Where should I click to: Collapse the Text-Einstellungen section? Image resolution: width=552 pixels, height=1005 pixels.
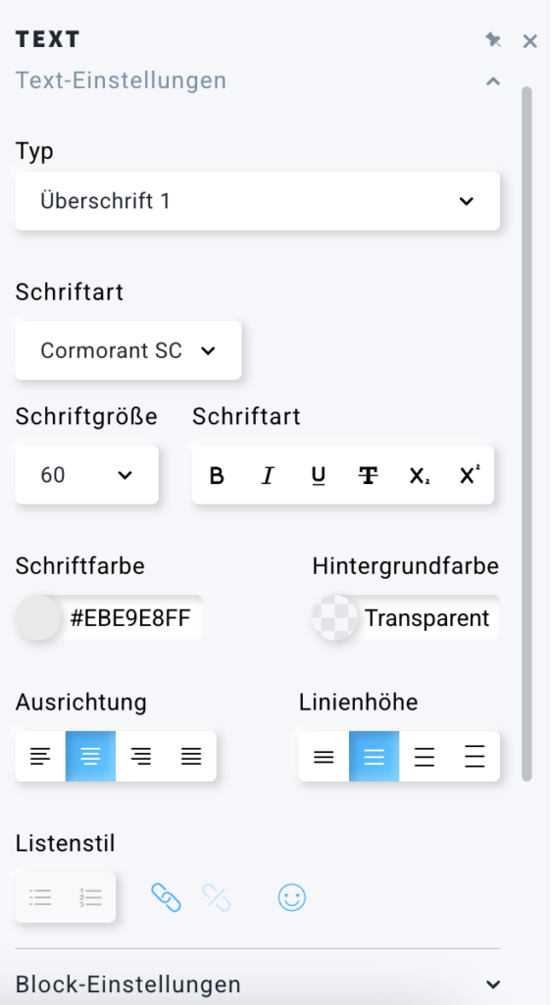(x=492, y=81)
